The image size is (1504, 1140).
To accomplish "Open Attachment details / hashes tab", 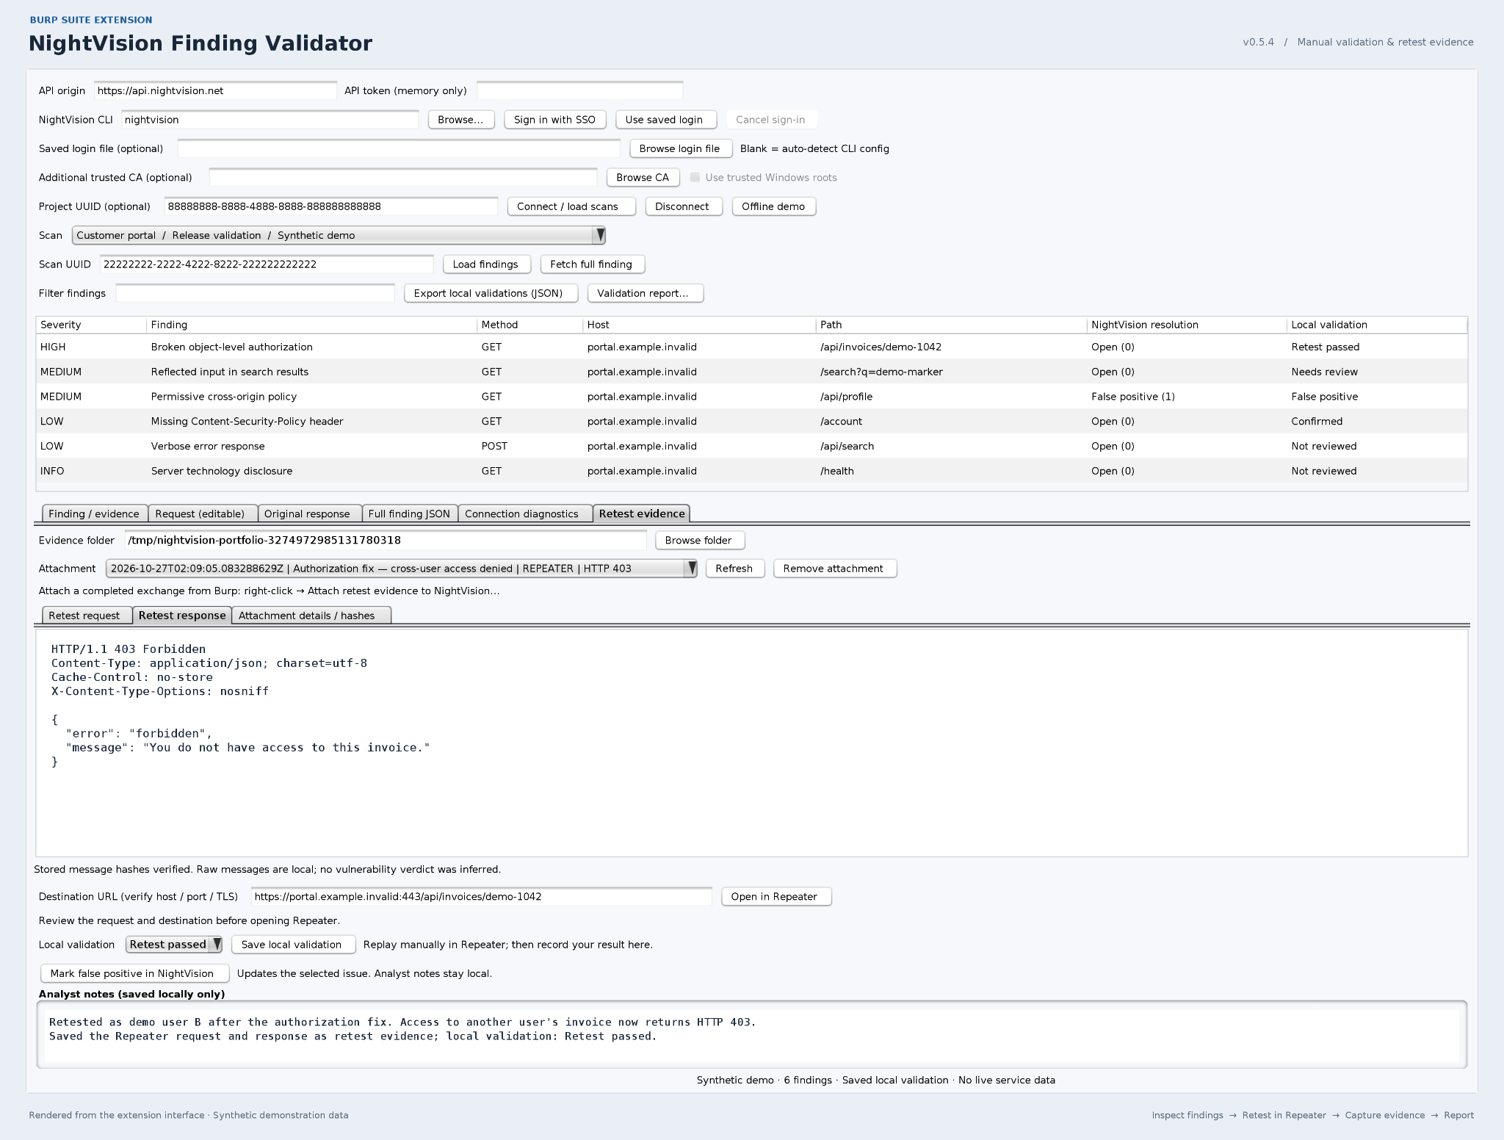I will point(311,616).
